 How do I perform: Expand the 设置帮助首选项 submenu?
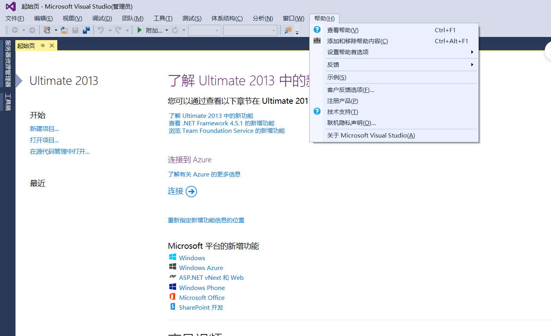tap(472, 52)
